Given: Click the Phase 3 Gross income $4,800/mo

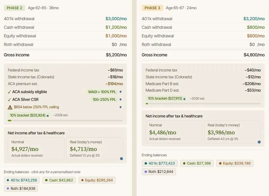Looking at the screenshot, I should click(x=254, y=55).
